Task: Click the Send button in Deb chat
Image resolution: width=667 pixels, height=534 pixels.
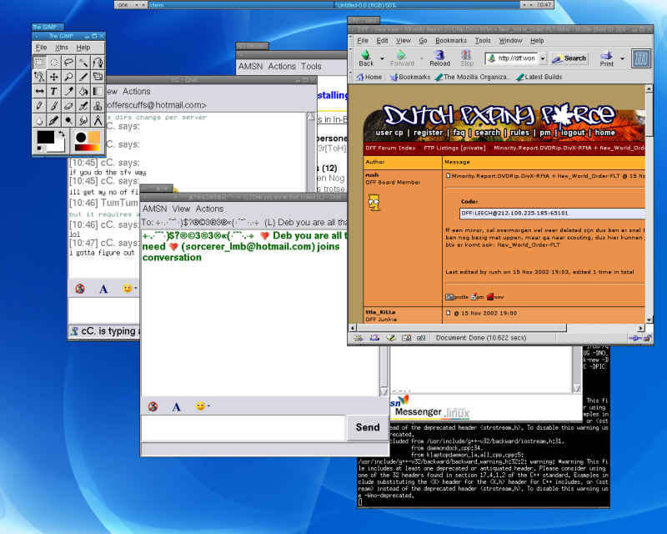Action: [368, 427]
